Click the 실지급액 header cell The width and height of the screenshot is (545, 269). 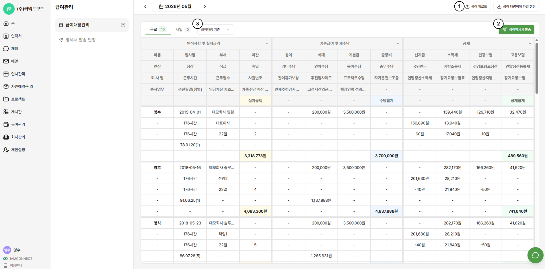click(255, 101)
